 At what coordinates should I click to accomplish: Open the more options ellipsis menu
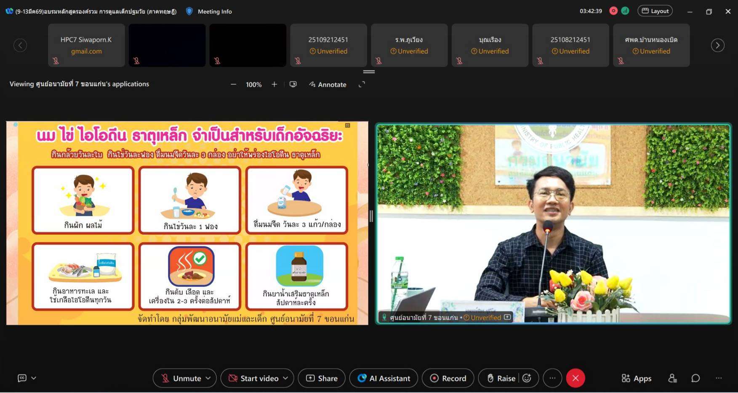pos(552,378)
